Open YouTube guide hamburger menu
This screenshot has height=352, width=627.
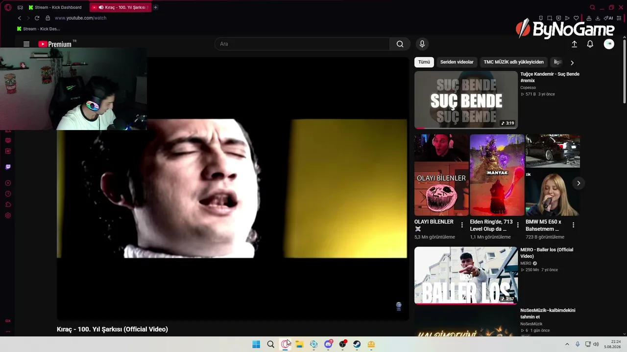click(26, 44)
